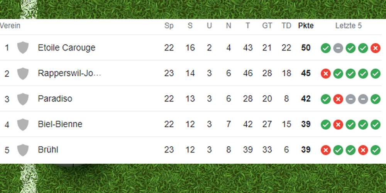Screen dimensions: 386x193
Task: Open the Brühl team link
Action: [48, 150]
